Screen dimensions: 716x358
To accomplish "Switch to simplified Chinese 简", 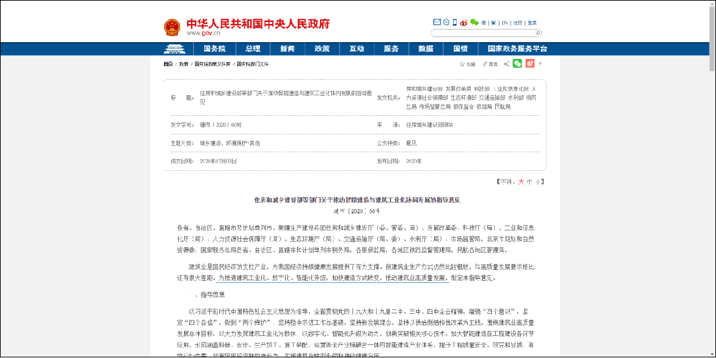I will pyautogui.click(x=483, y=23).
